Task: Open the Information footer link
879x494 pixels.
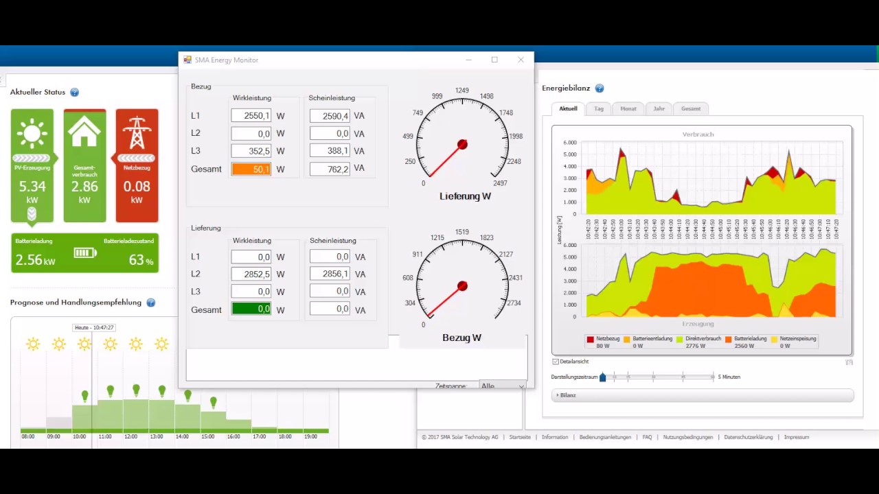Action: (x=555, y=437)
